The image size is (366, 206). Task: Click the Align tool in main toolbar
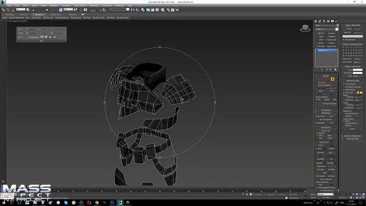click(137, 10)
